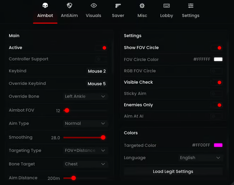Viewport: 234px width, 185px height.
Task: Enable the Sticky Aim toggle
Action: [x=216, y=94]
